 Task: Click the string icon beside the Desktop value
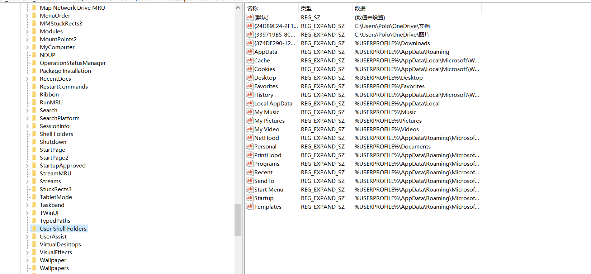click(x=250, y=77)
